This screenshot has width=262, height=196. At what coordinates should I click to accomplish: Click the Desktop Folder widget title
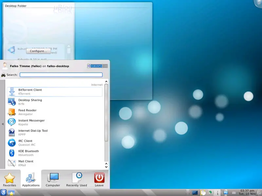click(x=16, y=6)
